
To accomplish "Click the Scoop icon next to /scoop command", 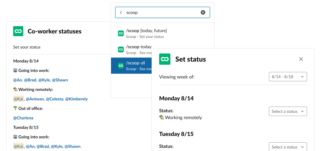I will [x=121, y=33].
